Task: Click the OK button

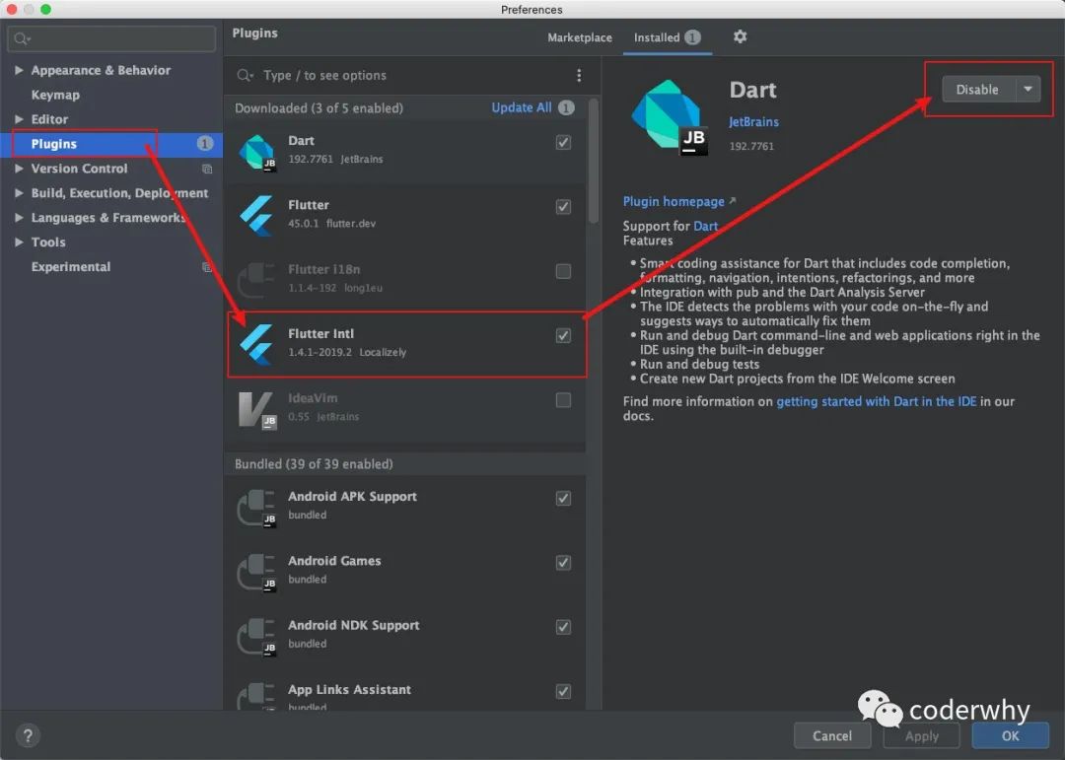Action: (x=1010, y=735)
